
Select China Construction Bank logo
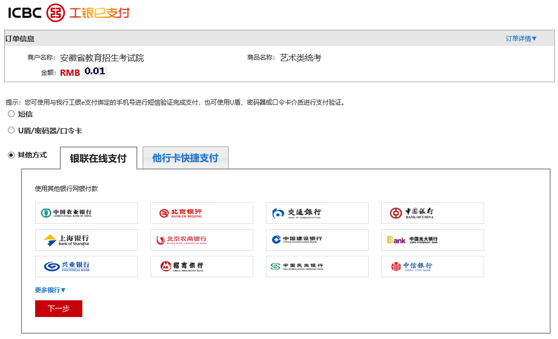click(x=317, y=240)
